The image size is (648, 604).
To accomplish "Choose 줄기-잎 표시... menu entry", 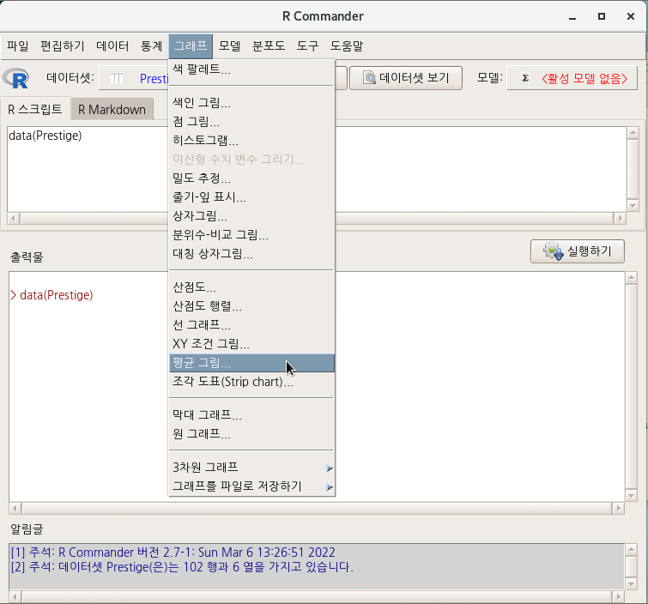I will click(251, 197).
